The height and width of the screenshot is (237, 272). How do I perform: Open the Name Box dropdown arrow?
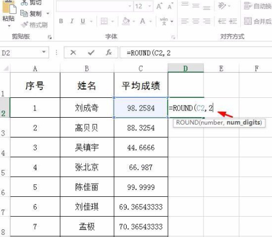[44, 52]
